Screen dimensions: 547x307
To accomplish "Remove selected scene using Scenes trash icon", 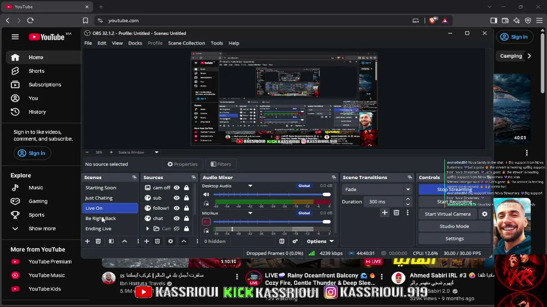I will tap(98, 241).
